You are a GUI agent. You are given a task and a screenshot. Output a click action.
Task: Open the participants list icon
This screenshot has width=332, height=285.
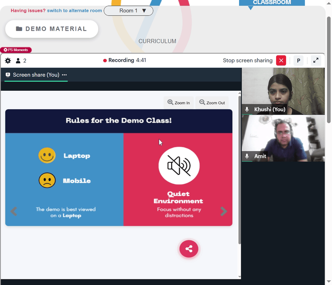(18, 61)
